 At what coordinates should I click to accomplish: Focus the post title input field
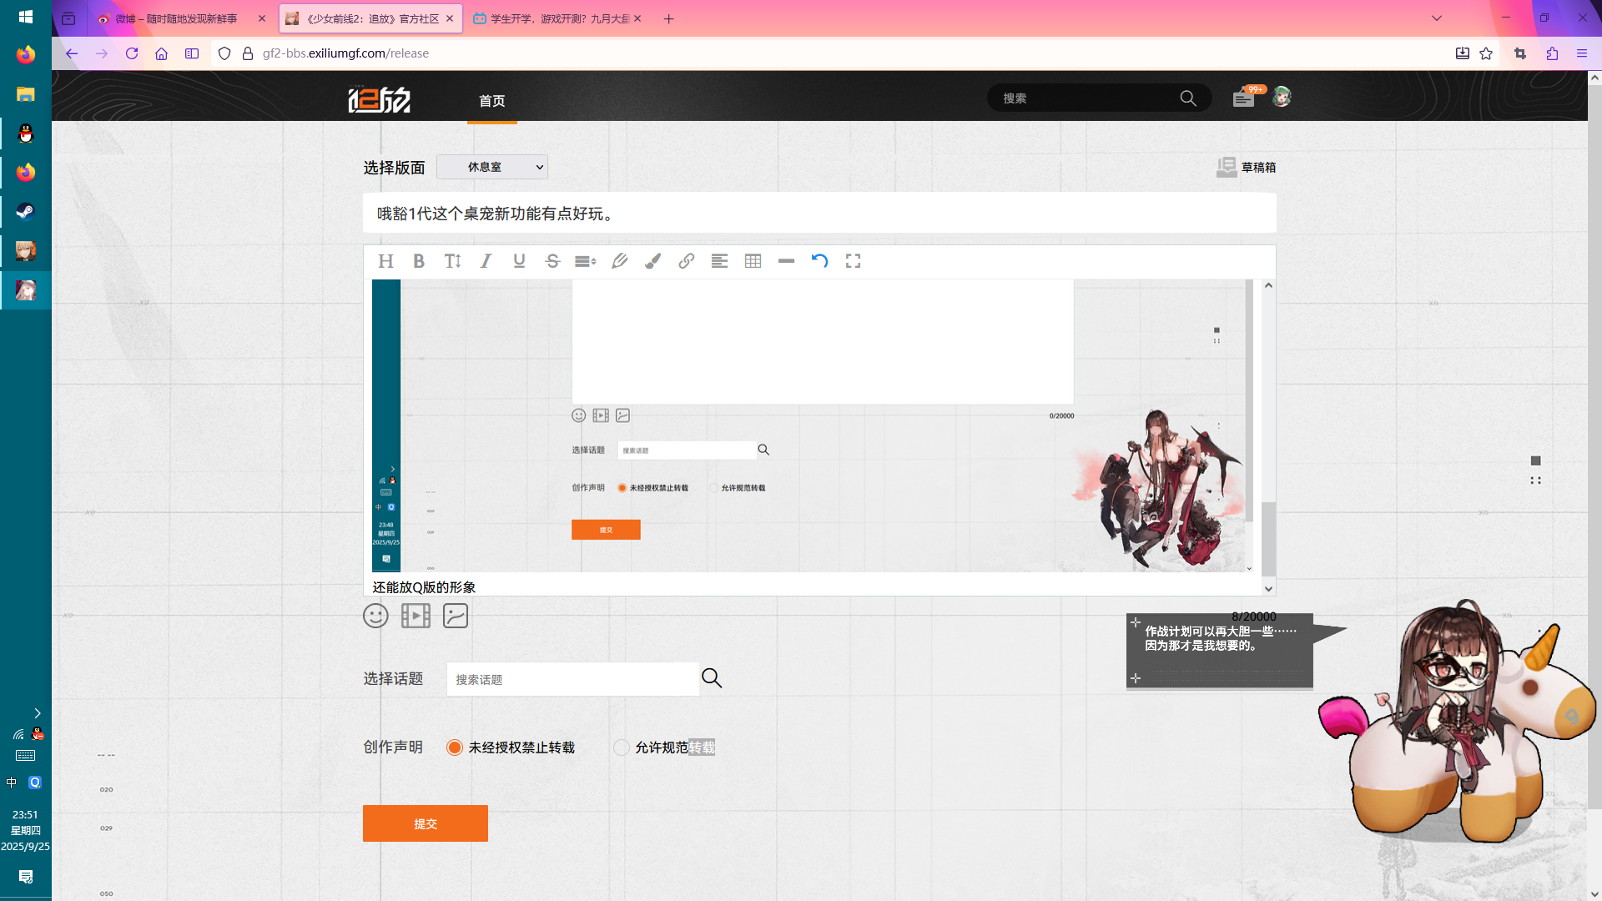point(819,214)
